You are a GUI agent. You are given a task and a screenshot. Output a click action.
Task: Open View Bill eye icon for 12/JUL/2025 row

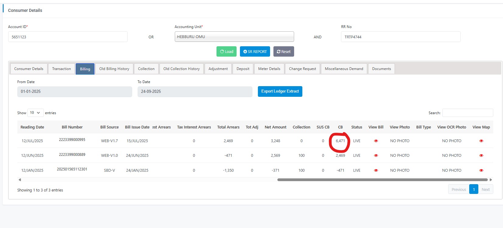376,141
